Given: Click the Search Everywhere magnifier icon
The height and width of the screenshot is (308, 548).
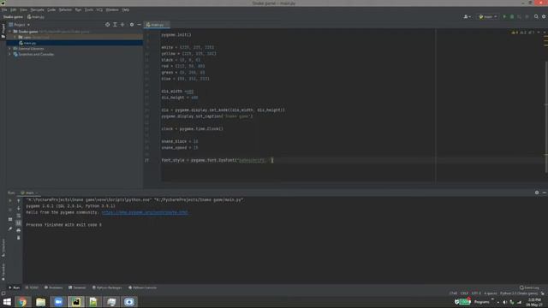Looking at the screenshot, I should [536, 16].
